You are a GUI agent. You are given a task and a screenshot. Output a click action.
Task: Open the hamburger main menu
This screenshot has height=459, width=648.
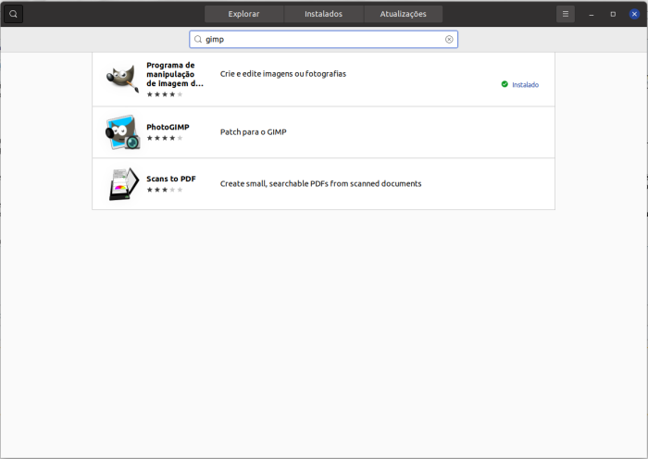[566, 14]
